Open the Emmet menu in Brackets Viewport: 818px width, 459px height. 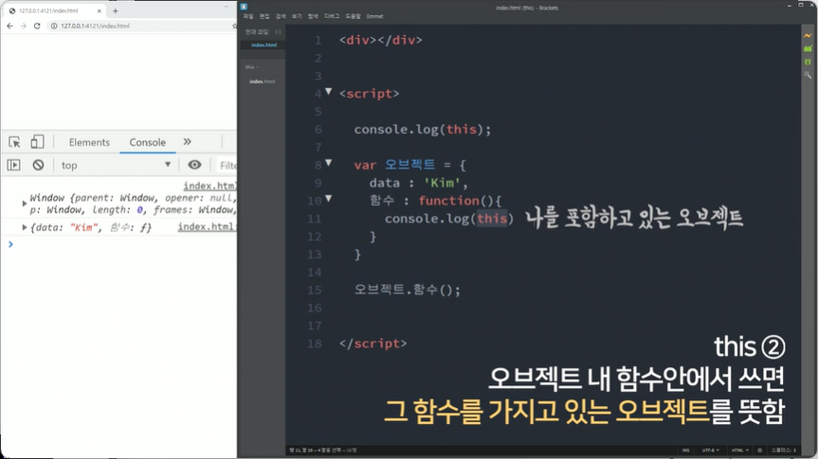374,17
